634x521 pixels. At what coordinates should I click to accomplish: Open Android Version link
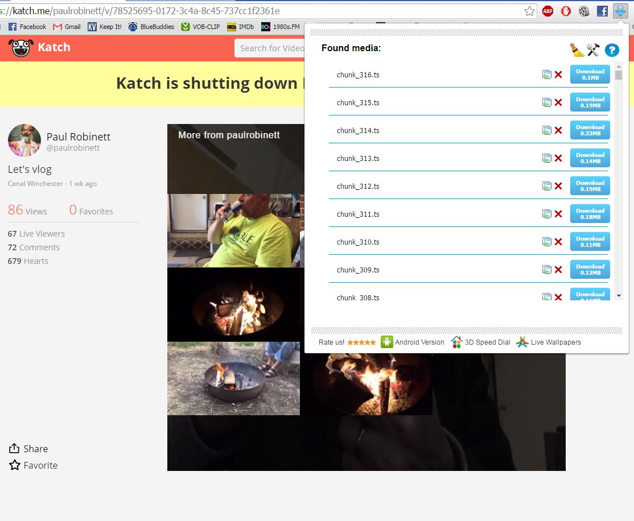point(413,342)
